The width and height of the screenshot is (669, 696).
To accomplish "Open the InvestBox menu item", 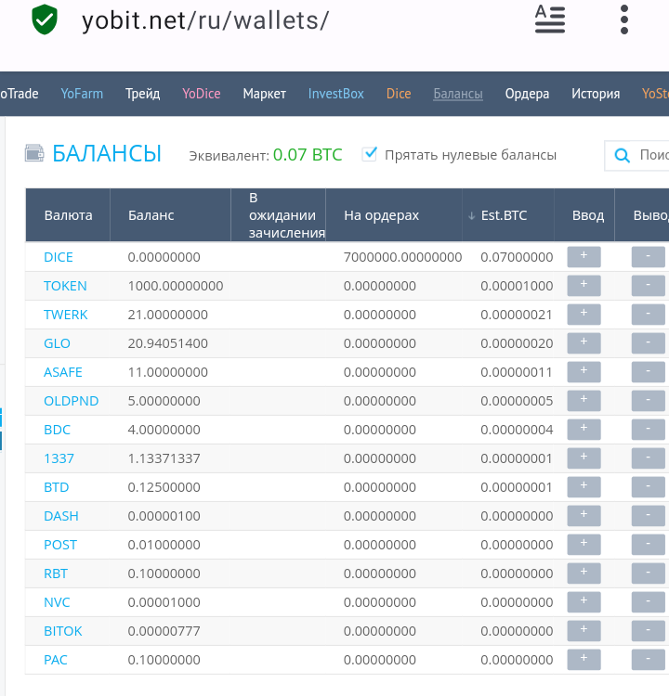I will (x=336, y=94).
